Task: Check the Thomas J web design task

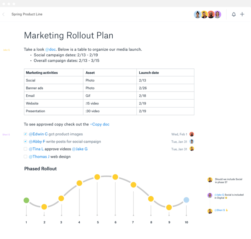Action: [x=25, y=157]
